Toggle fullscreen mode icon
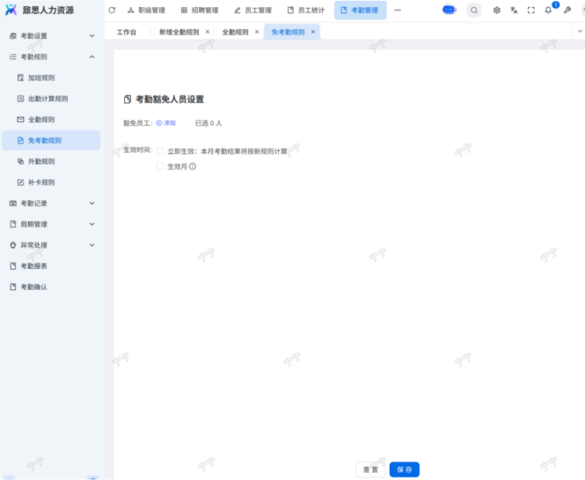Screen dimensions: 585x480 click(x=530, y=11)
